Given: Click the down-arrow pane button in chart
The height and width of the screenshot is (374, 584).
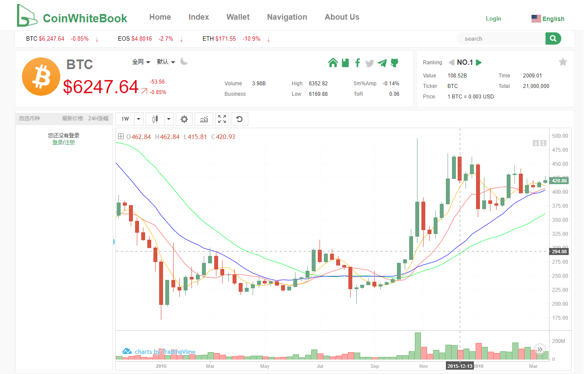Looking at the screenshot, I should click(x=535, y=143).
